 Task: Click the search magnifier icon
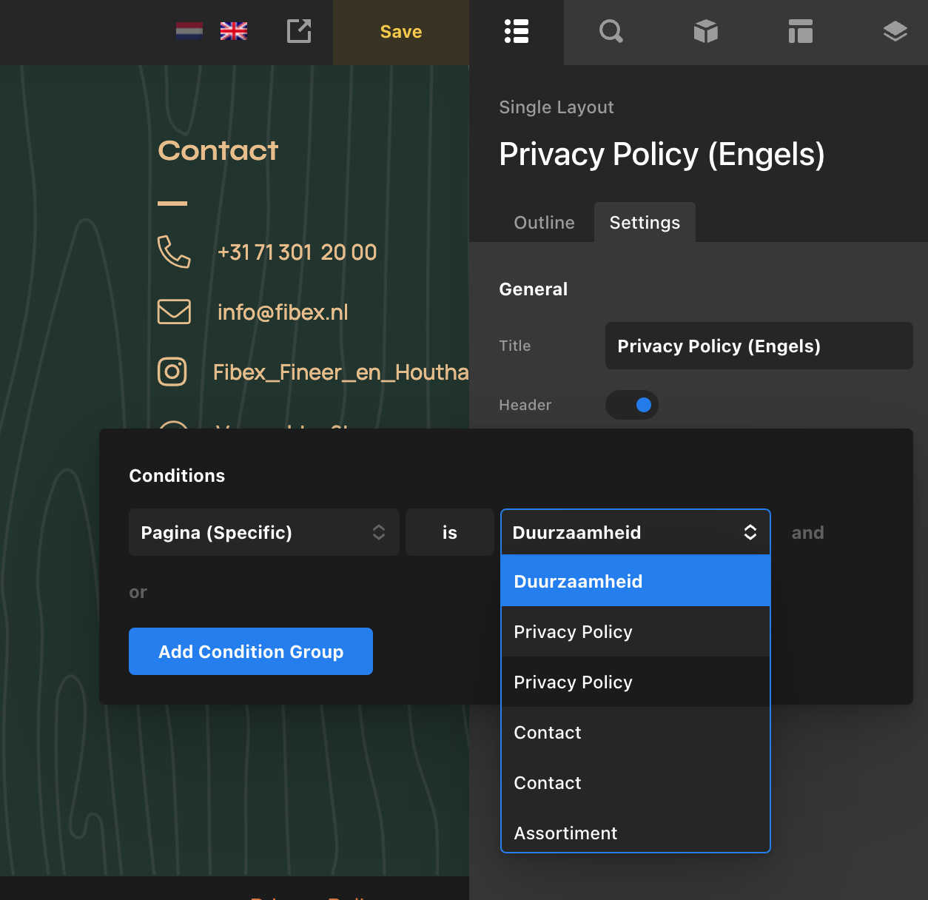coord(611,32)
